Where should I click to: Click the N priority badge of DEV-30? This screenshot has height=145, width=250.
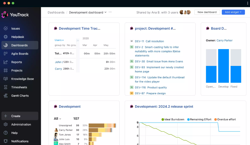tap(131, 61)
